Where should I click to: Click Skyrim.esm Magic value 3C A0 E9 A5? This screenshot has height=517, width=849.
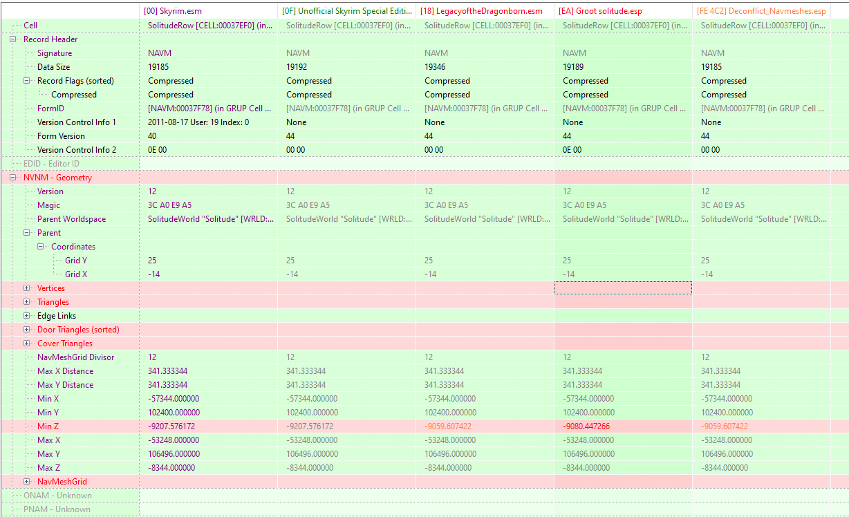[x=169, y=205]
